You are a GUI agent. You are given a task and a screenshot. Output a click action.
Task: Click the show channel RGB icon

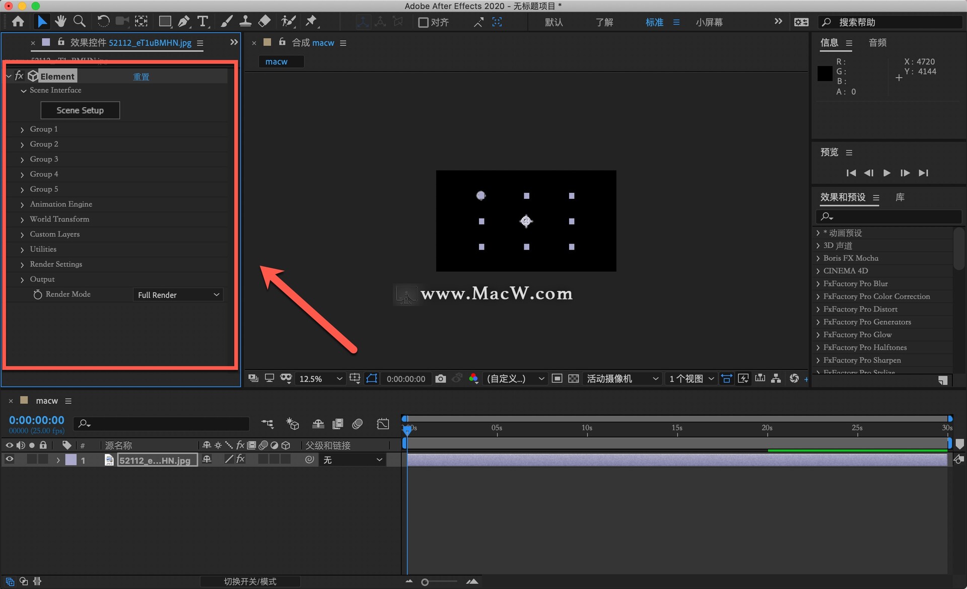click(x=473, y=379)
